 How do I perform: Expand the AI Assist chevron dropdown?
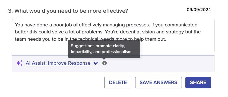tap(96, 63)
